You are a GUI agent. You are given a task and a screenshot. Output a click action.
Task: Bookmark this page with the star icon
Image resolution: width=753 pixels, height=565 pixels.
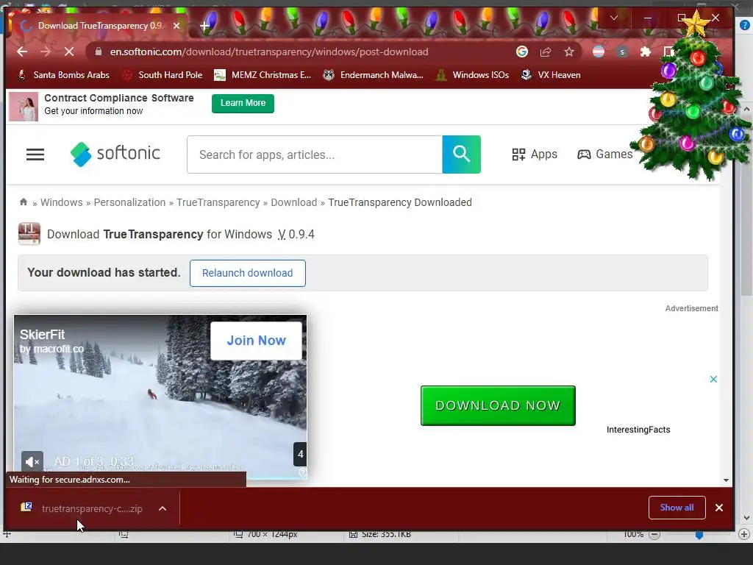point(569,52)
